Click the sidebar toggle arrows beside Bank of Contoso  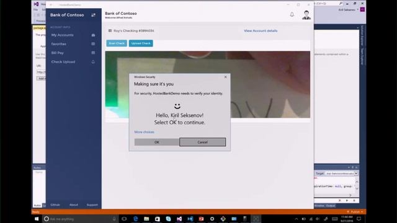[93, 15]
